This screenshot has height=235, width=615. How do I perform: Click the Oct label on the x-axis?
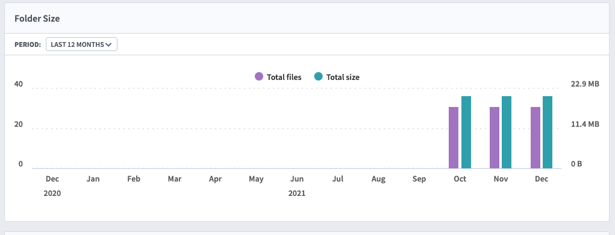point(460,179)
